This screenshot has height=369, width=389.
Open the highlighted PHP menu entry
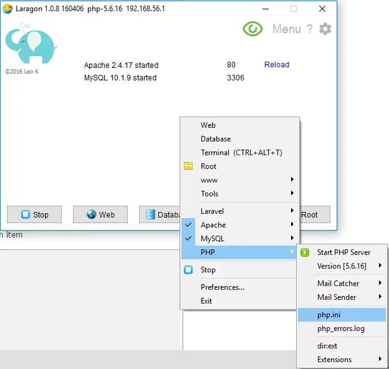[239, 252]
